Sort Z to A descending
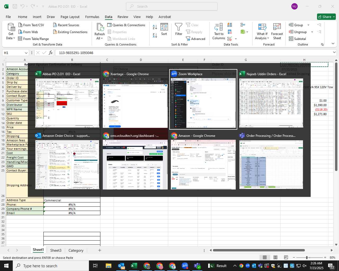 point(155,35)
